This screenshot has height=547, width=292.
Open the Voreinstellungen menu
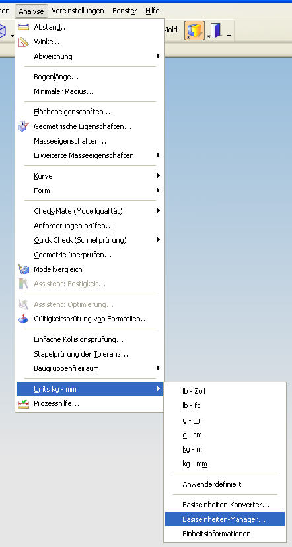pyautogui.click(x=78, y=11)
